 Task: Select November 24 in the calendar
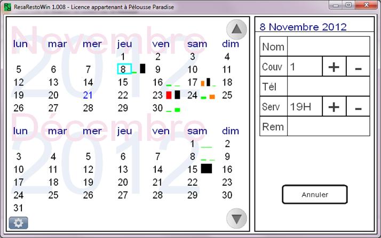193,95
